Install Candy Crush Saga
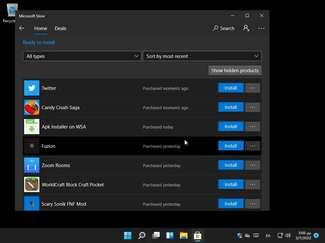 (231, 107)
